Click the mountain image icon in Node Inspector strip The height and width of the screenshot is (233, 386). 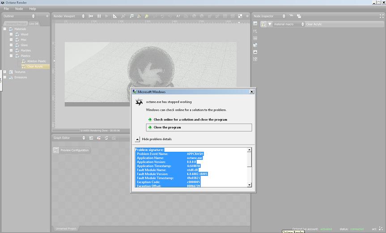click(255, 52)
